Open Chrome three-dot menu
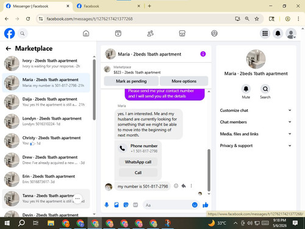This screenshot has width=305, height=229. [x=298, y=19]
